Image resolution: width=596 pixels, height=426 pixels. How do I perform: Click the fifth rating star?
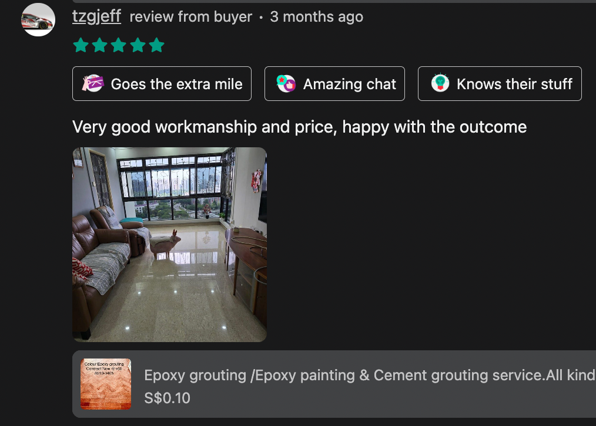pyautogui.click(x=156, y=45)
